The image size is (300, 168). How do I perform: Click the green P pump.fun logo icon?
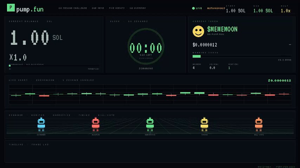pos(11,8)
